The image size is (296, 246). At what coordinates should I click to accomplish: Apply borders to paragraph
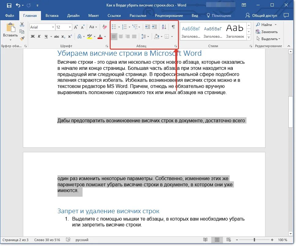[167, 36]
